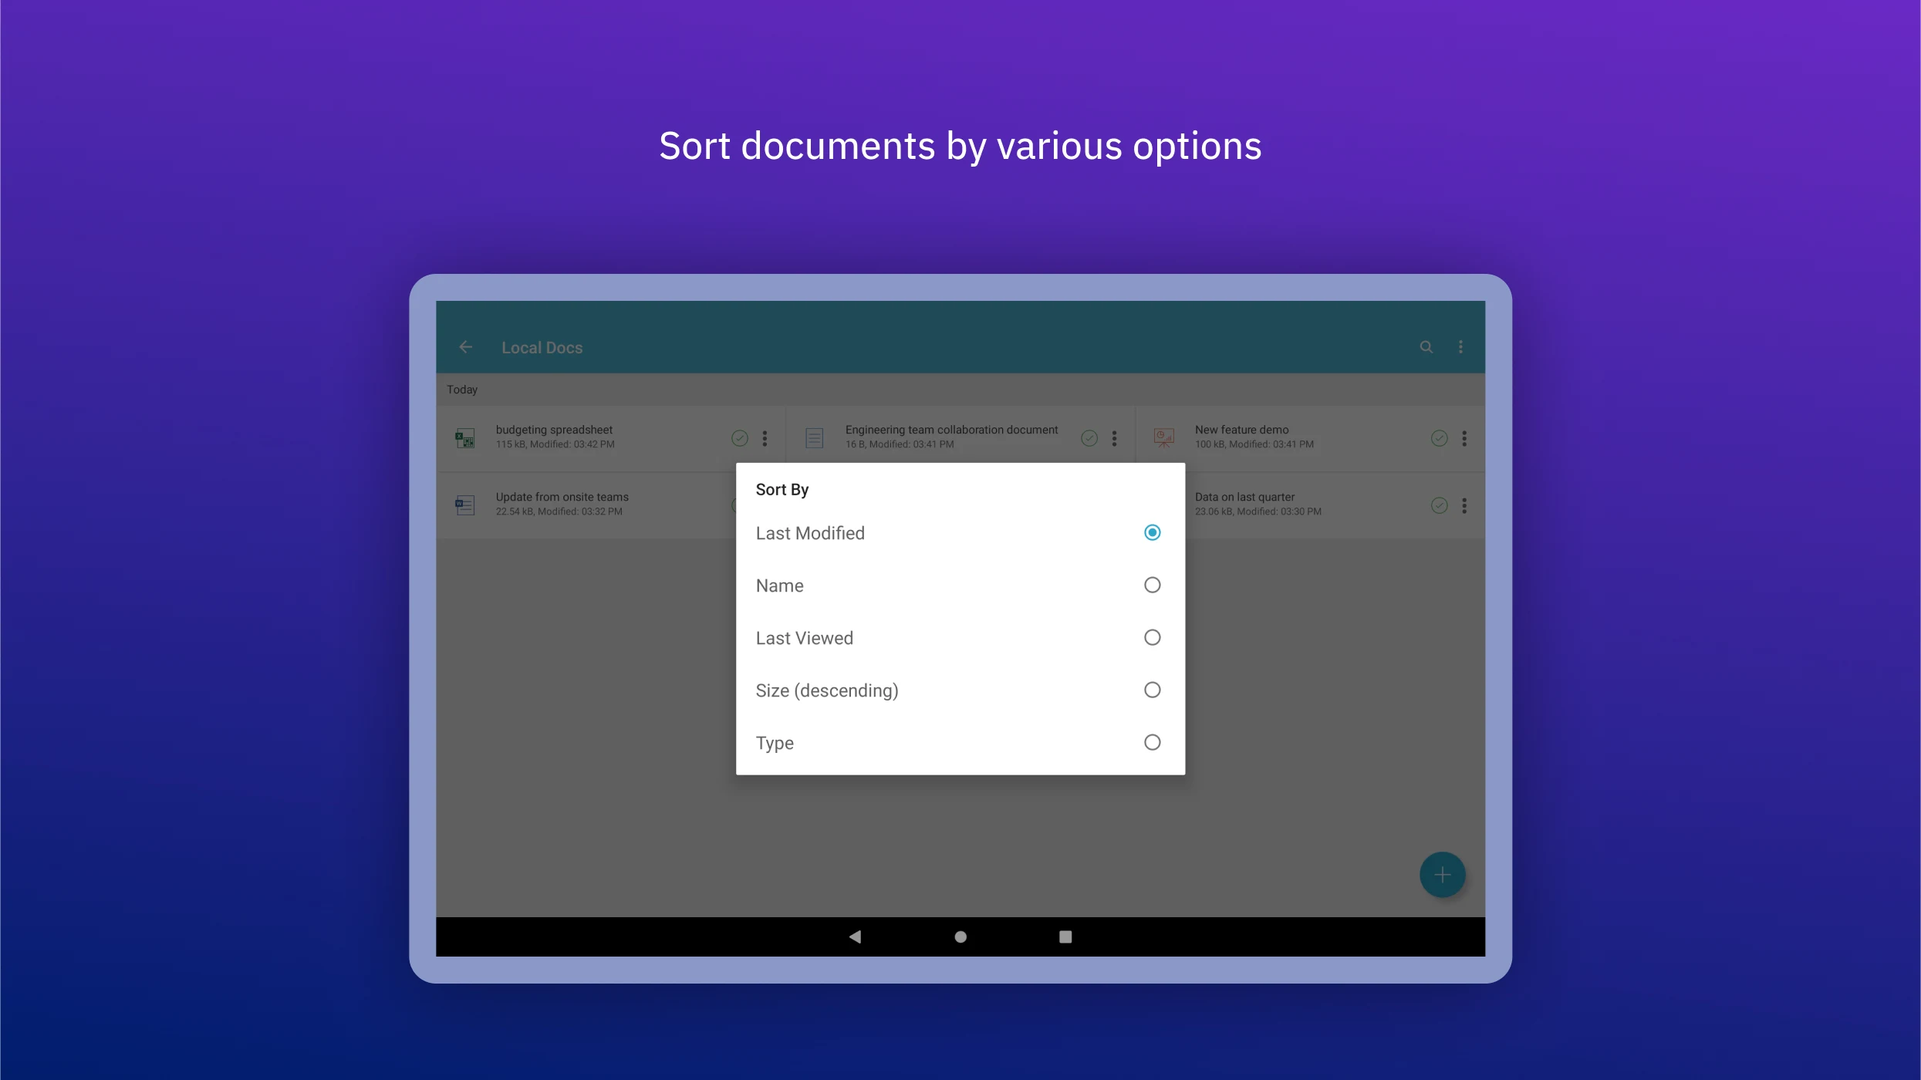Click sync checkmark for New feature demo
This screenshot has height=1080, width=1921.
tap(1439, 438)
